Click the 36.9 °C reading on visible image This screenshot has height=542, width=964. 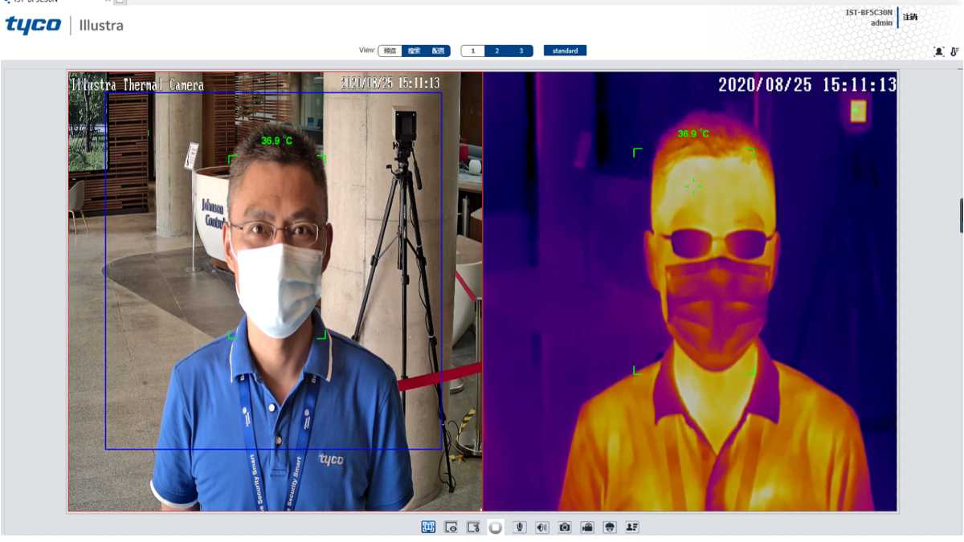coord(276,141)
